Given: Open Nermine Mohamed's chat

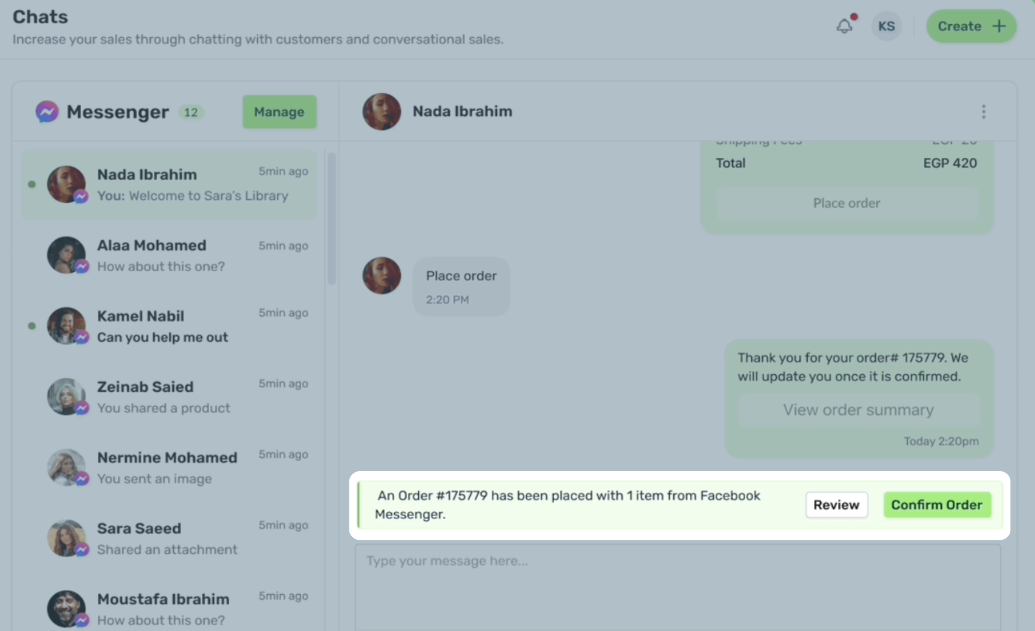Looking at the screenshot, I should point(171,468).
